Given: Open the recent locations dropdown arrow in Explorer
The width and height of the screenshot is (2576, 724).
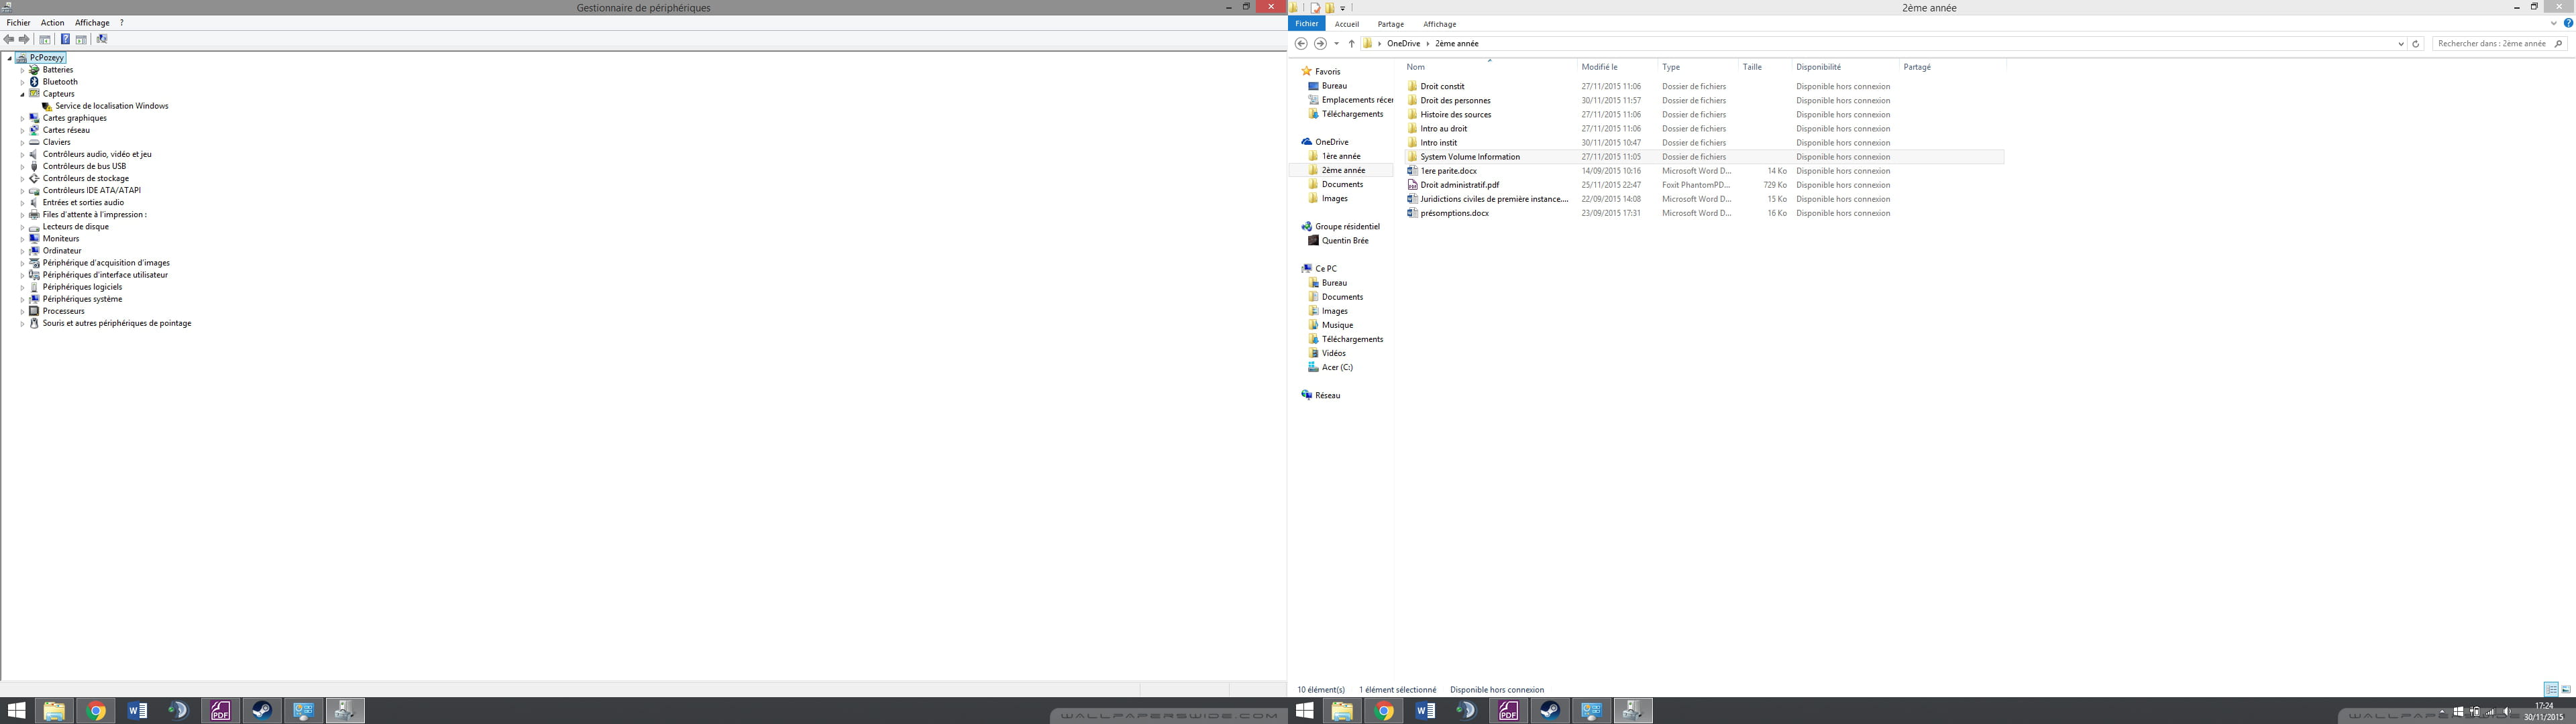Looking at the screenshot, I should click(1336, 44).
